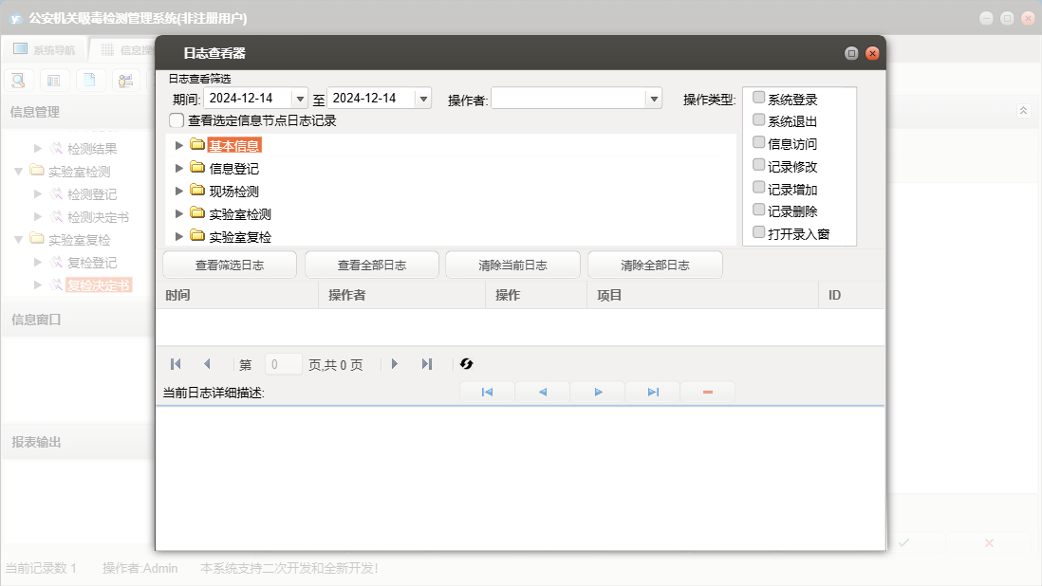
Task: Check the 记录删除 operation type option
Action: tap(759, 211)
